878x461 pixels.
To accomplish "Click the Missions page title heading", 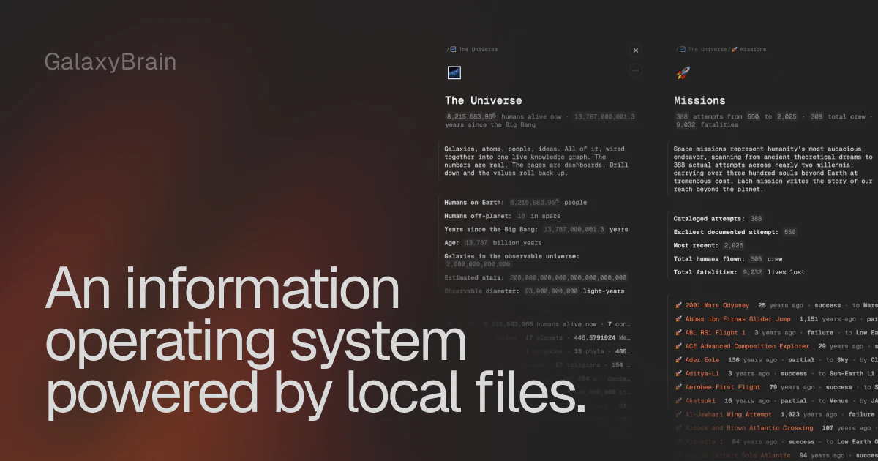I will 699,100.
